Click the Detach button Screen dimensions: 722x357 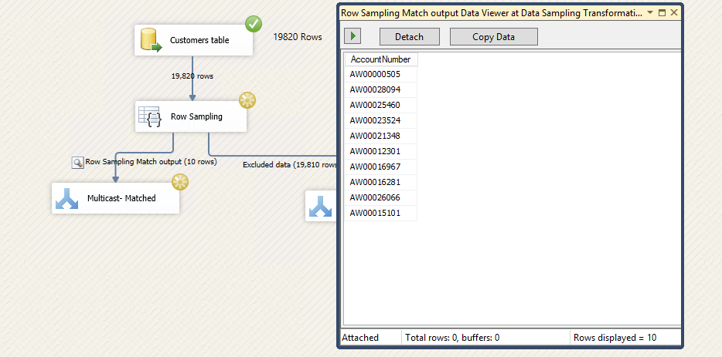(409, 36)
